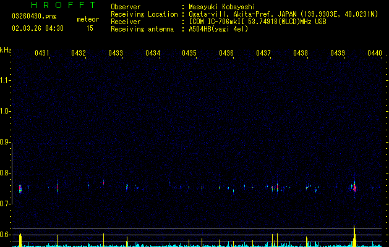The height and width of the screenshot is (247, 389).
Task: Click the Ogata-vill. Akita-Pref. JAPAN location text
Action: coord(283,14)
